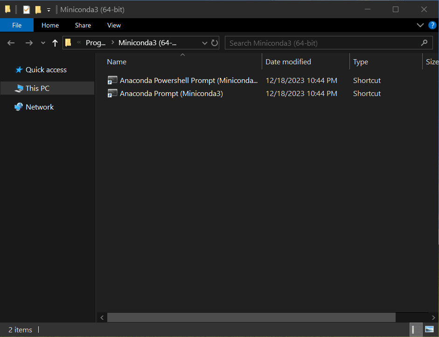Expand the ribbon chevron
The height and width of the screenshot is (337, 439).
pyautogui.click(x=420, y=25)
